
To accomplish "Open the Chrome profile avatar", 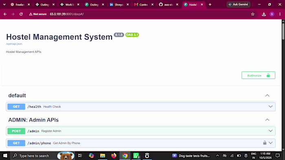I will (272, 14).
